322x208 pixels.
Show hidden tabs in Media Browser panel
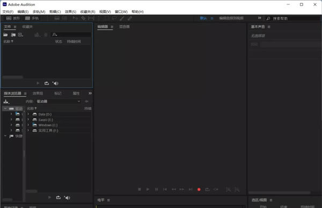(90, 94)
